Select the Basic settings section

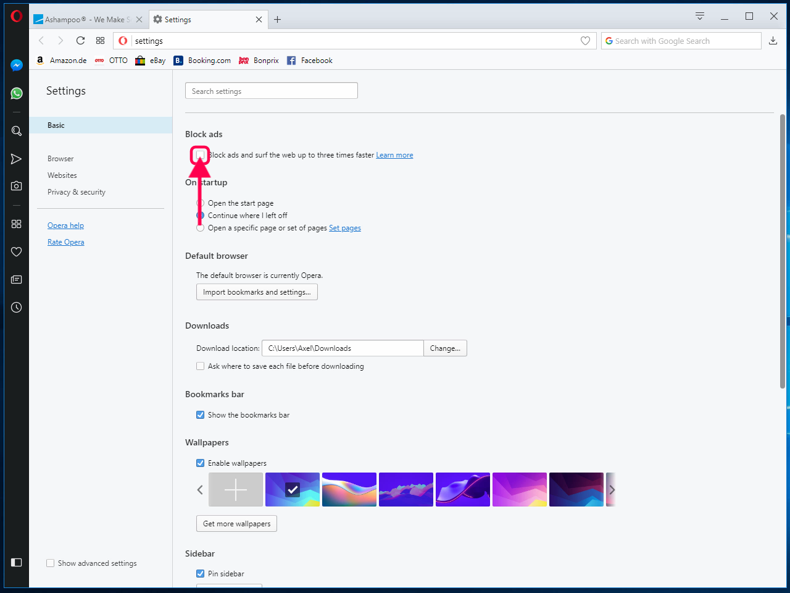coord(101,125)
